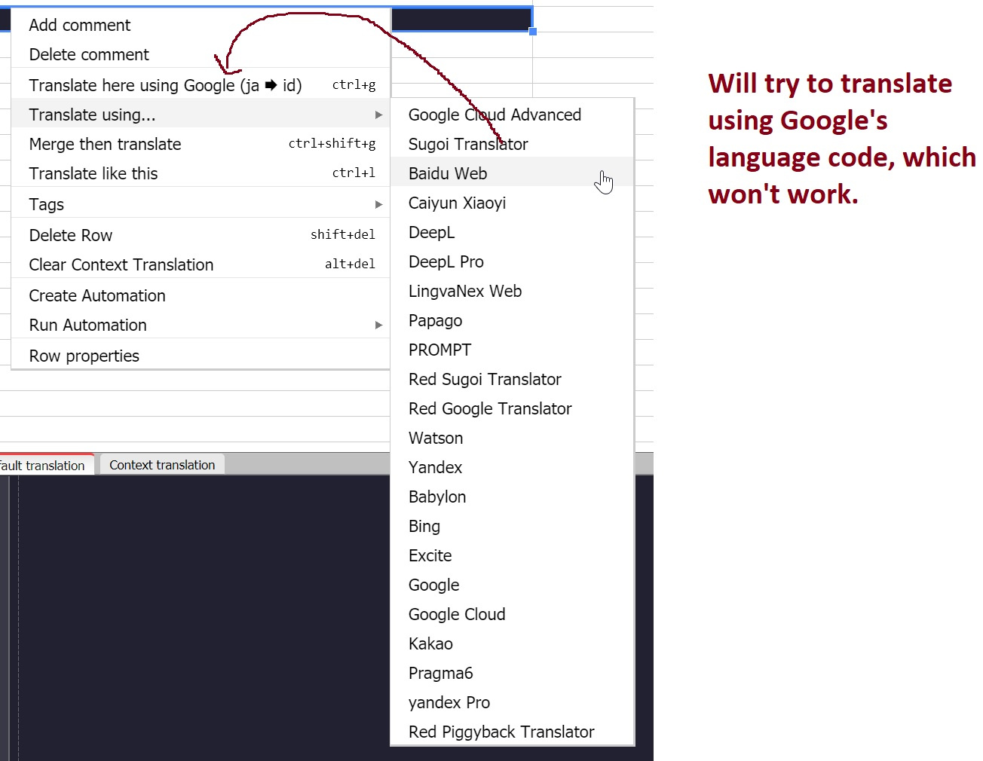Choose Excite translator
Image resolution: width=983 pixels, height=761 pixels.
coord(513,555)
